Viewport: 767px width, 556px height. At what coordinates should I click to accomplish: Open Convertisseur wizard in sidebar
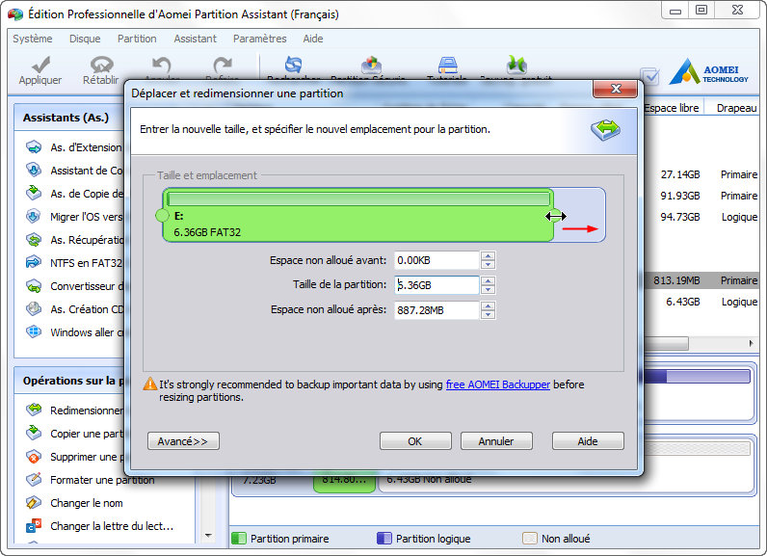click(86, 286)
